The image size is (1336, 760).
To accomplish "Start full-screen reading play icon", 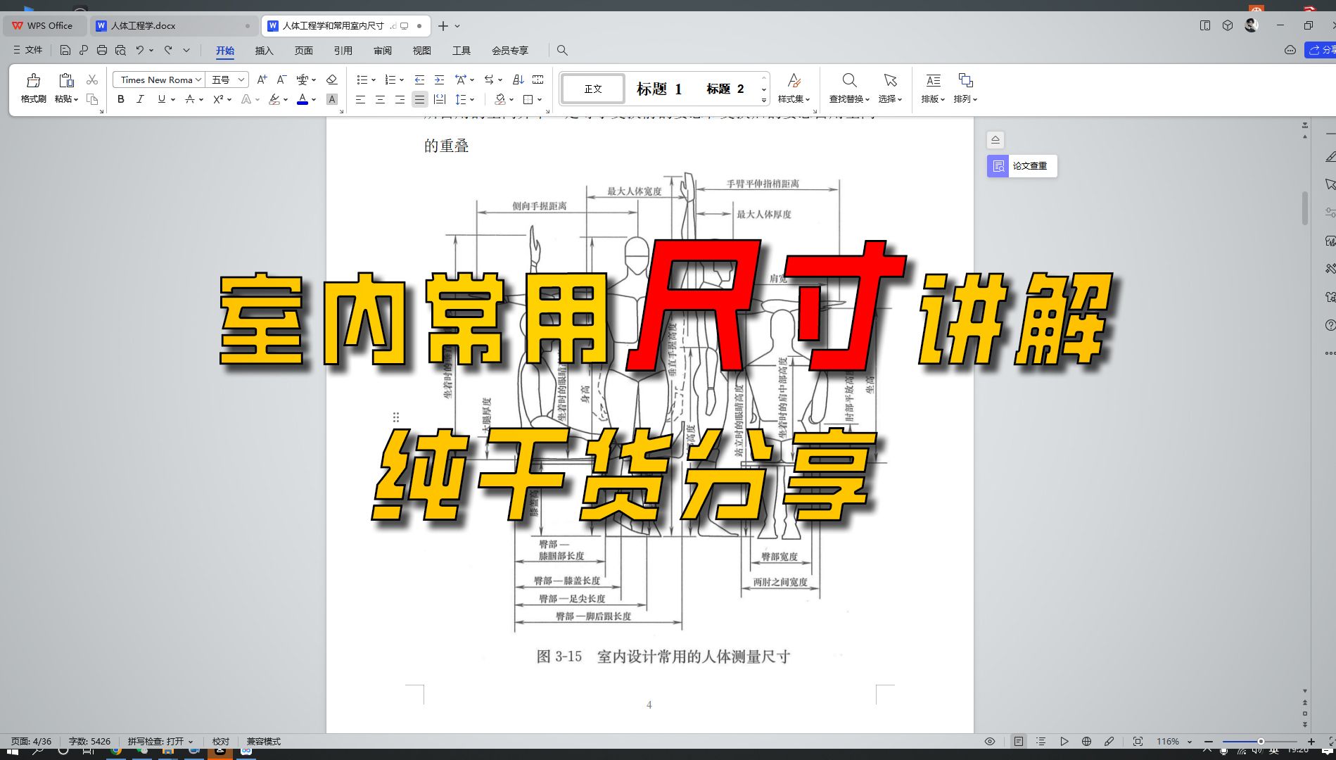I will click(1064, 741).
